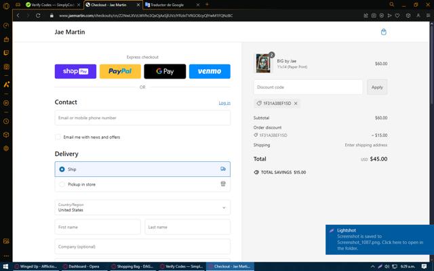Click the Log in link
This screenshot has width=434, height=271.
[224, 103]
